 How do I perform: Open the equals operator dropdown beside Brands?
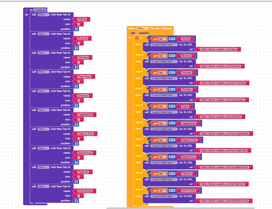172,56
